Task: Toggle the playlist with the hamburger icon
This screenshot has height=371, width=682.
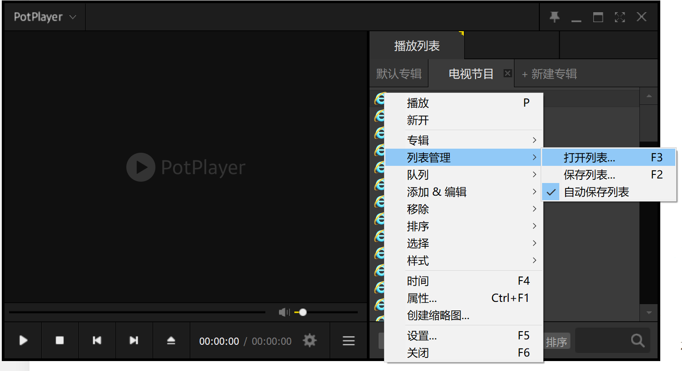Action: (x=349, y=341)
